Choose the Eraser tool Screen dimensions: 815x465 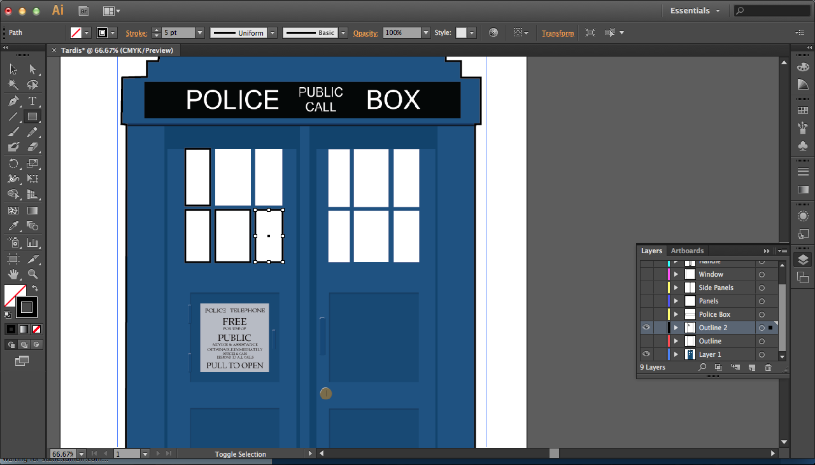33,147
